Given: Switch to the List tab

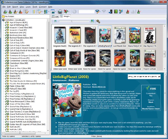Looking at the screenshot, I should 55,17.
